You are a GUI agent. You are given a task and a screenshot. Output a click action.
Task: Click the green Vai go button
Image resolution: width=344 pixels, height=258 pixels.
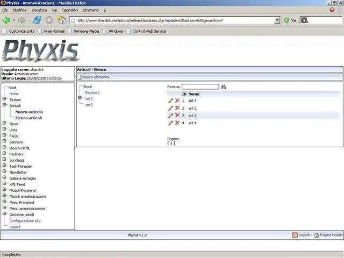[286, 20]
